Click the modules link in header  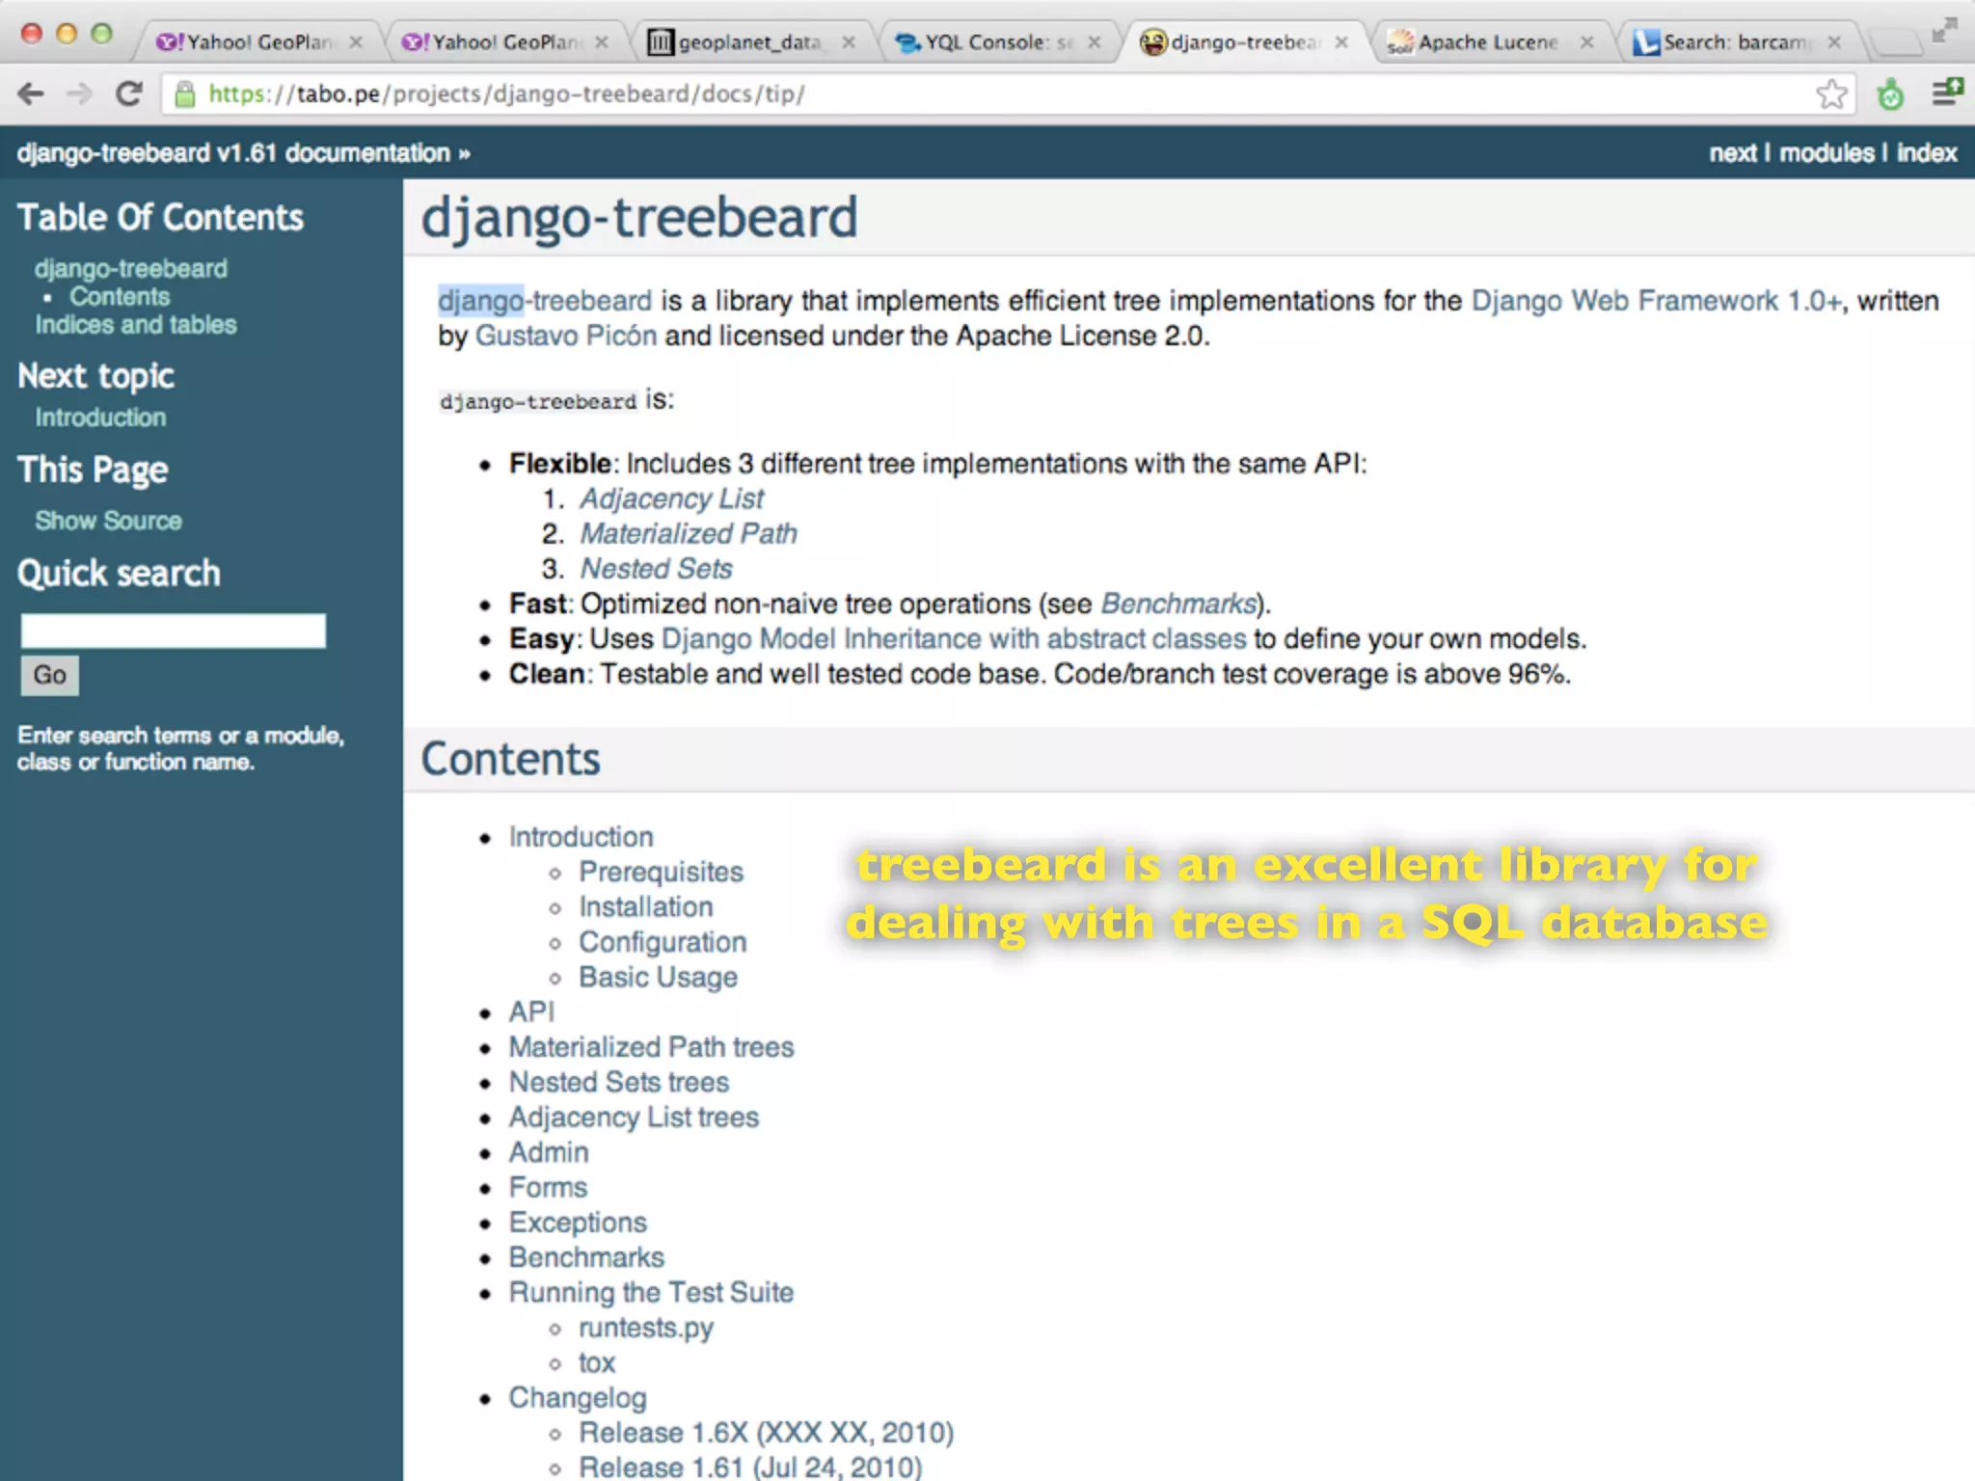tap(1826, 153)
